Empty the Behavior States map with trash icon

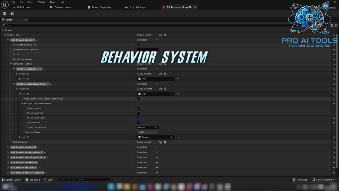(165, 35)
